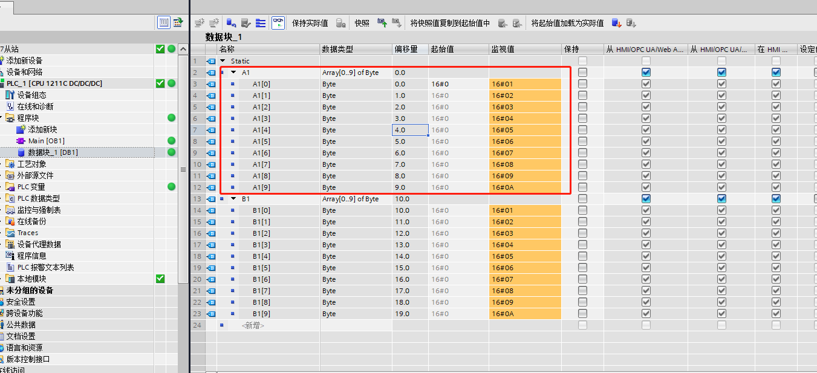Toggle the monitor all glasses icon
Screen dimensions: 817x373
point(278,23)
